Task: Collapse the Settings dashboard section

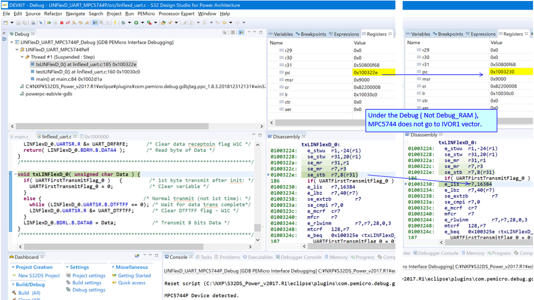Action: tap(67, 267)
